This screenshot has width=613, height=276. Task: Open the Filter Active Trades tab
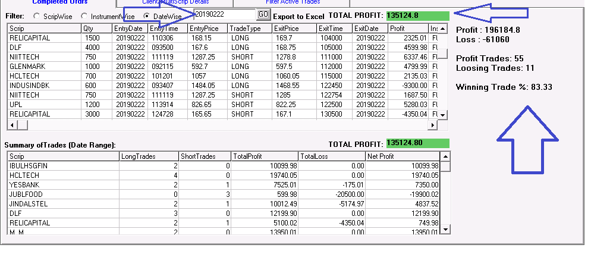coord(291,3)
